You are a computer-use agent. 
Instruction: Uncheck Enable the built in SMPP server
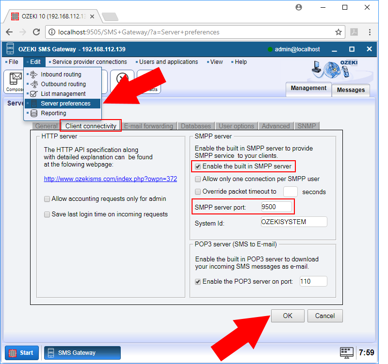(198, 167)
